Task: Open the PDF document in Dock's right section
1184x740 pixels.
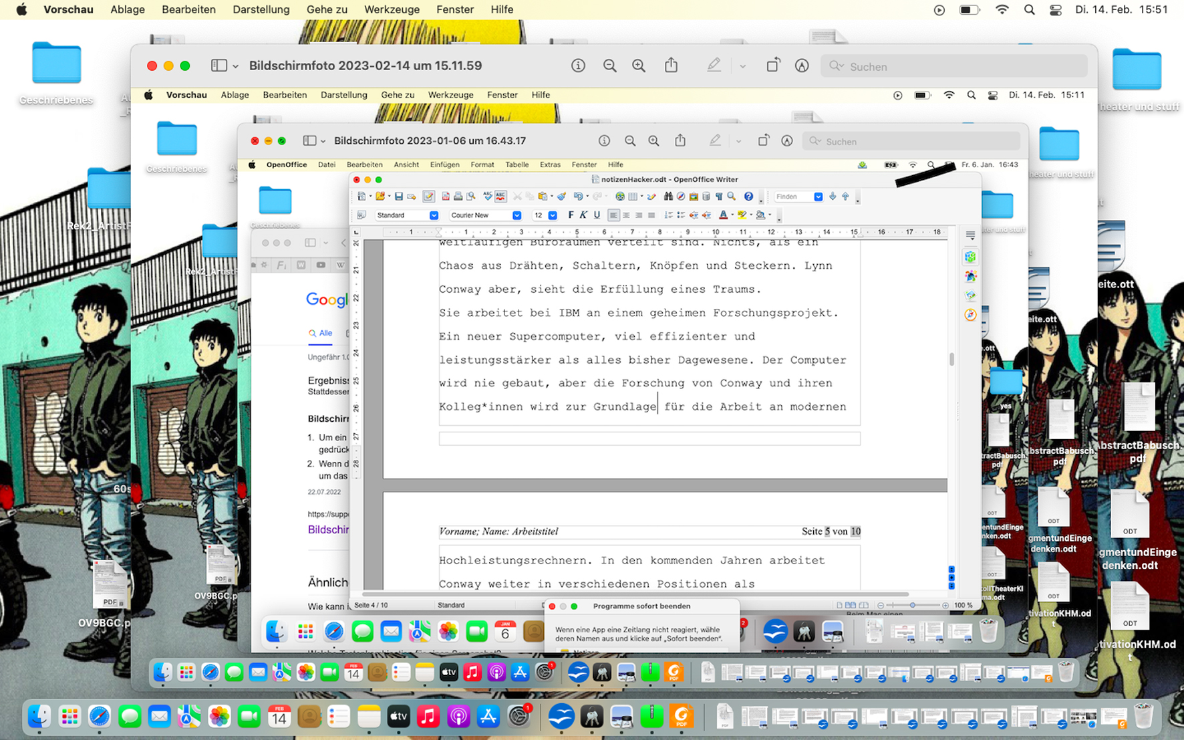Action: pyautogui.click(x=725, y=717)
